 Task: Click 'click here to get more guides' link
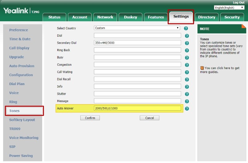click(x=220, y=70)
